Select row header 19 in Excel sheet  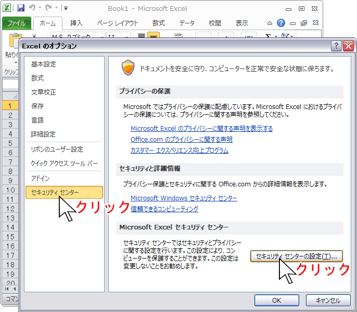point(10,274)
